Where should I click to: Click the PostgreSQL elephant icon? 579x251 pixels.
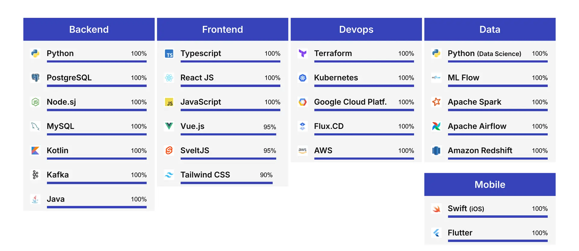point(35,78)
